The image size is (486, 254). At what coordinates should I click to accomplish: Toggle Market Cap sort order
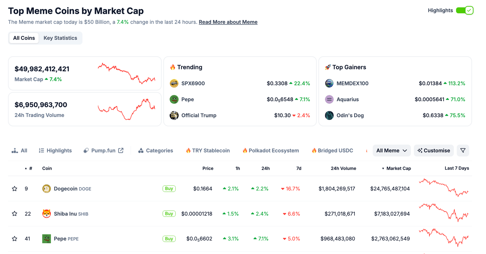(383, 168)
